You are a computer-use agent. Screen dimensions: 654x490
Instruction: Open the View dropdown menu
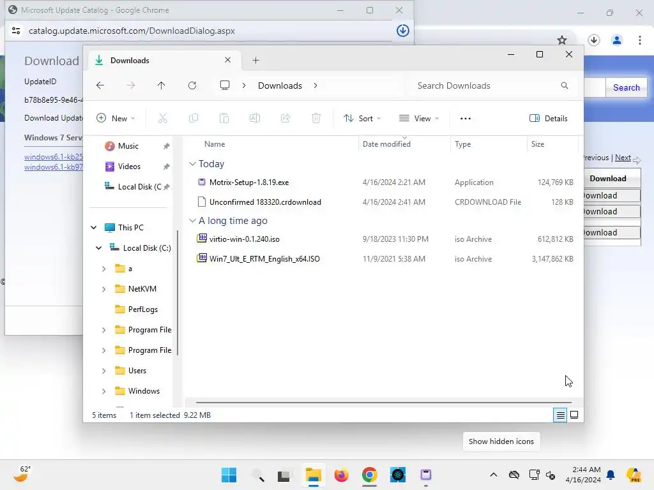[x=419, y=118]
